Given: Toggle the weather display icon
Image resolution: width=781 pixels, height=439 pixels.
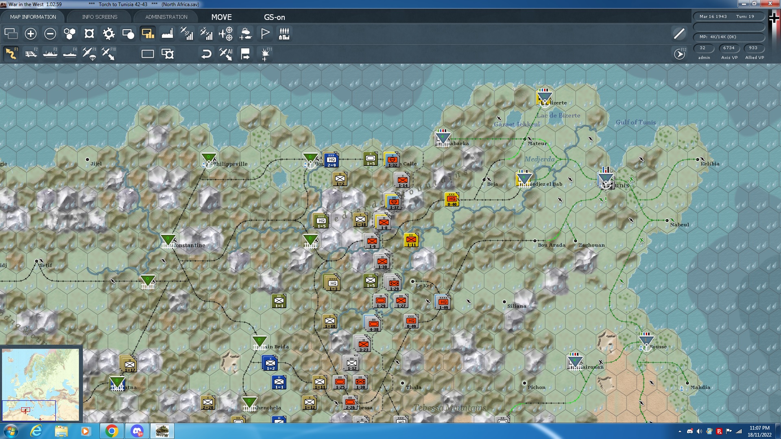Looking at the screenshot, I should 245,34.
